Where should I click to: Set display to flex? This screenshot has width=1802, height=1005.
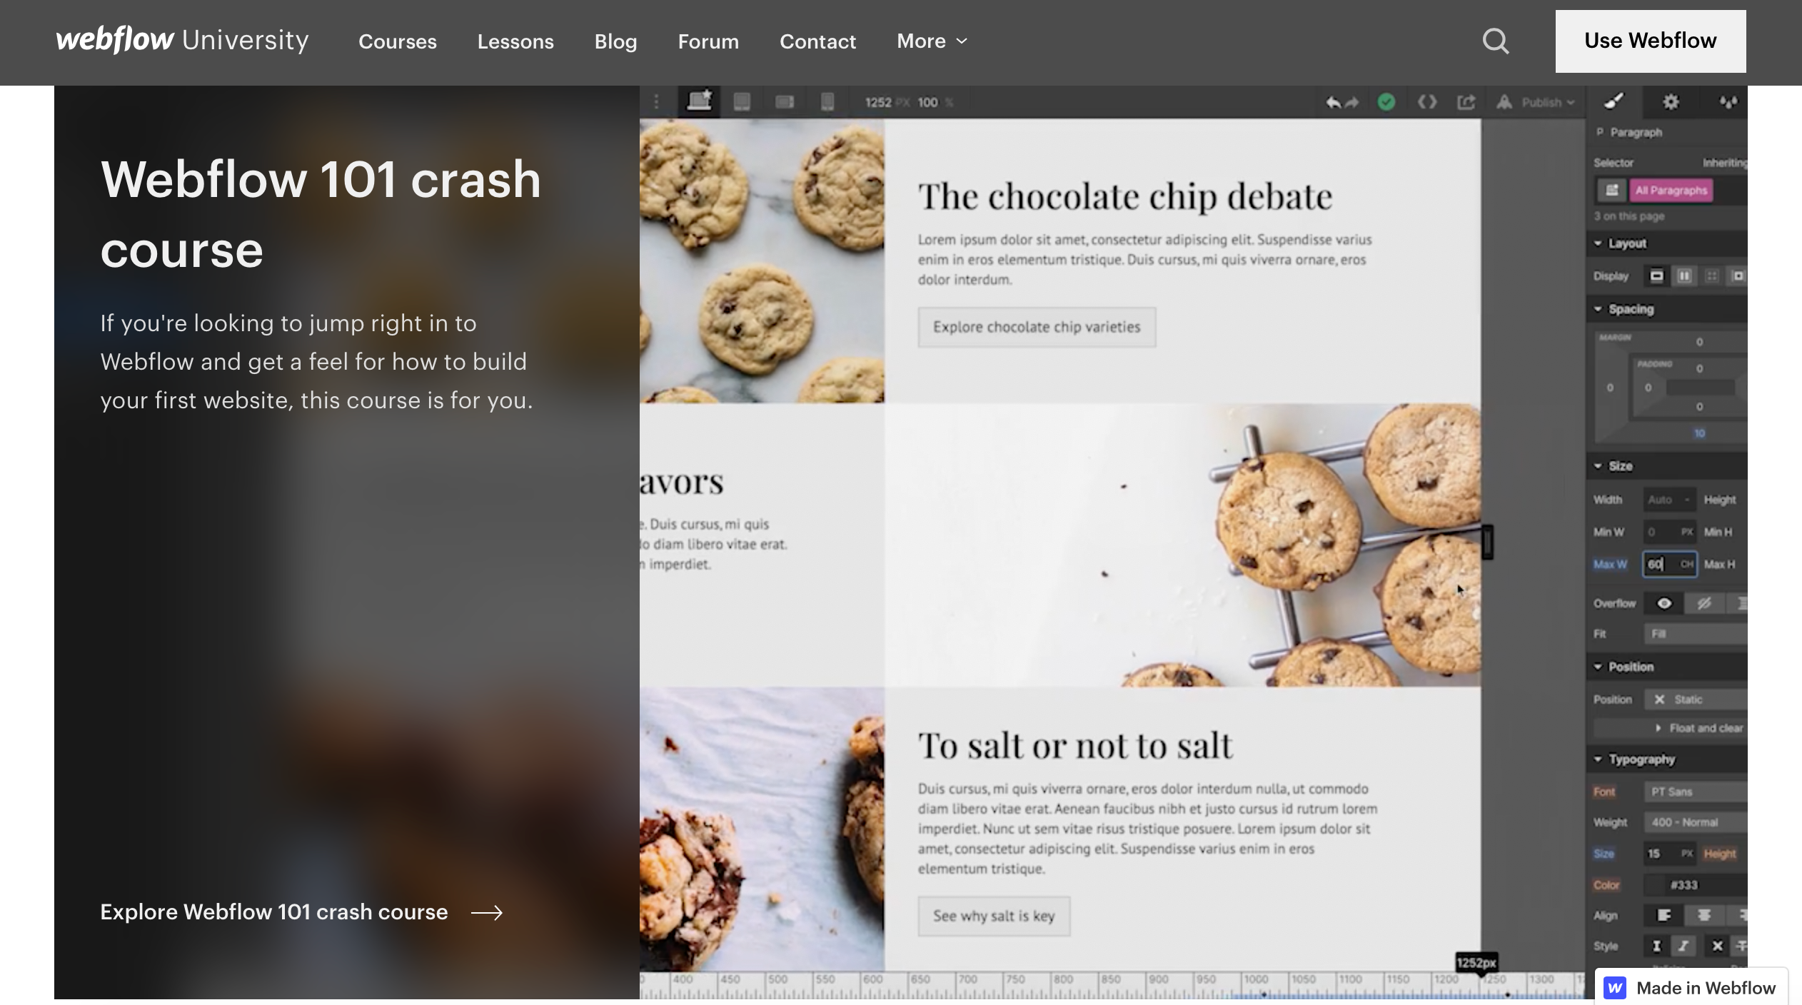[1684, 276]
